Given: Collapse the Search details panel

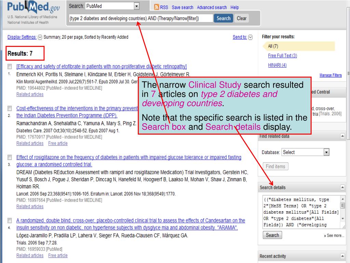Looking at the screenshot, I should (342, 187).
